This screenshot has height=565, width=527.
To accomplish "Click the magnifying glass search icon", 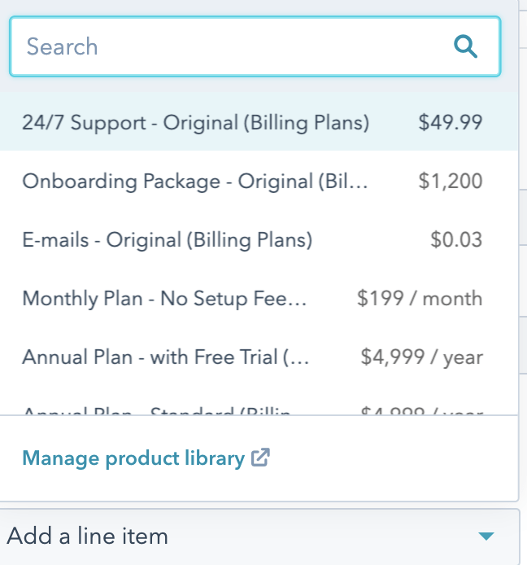I will pos(465,46).
